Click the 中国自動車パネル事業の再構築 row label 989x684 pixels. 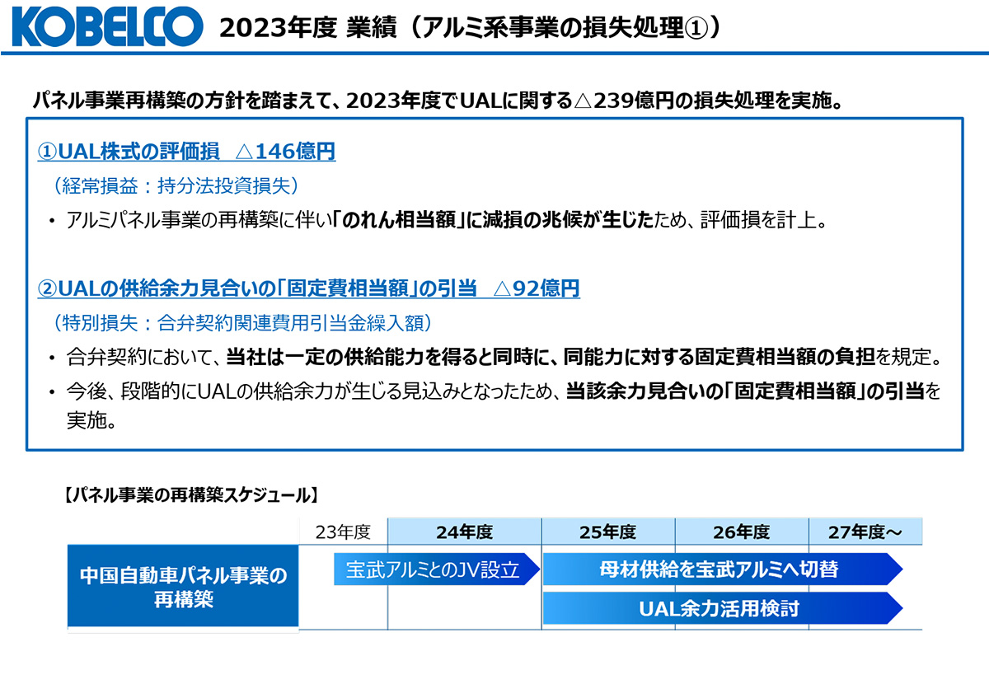tap(183, 587)
